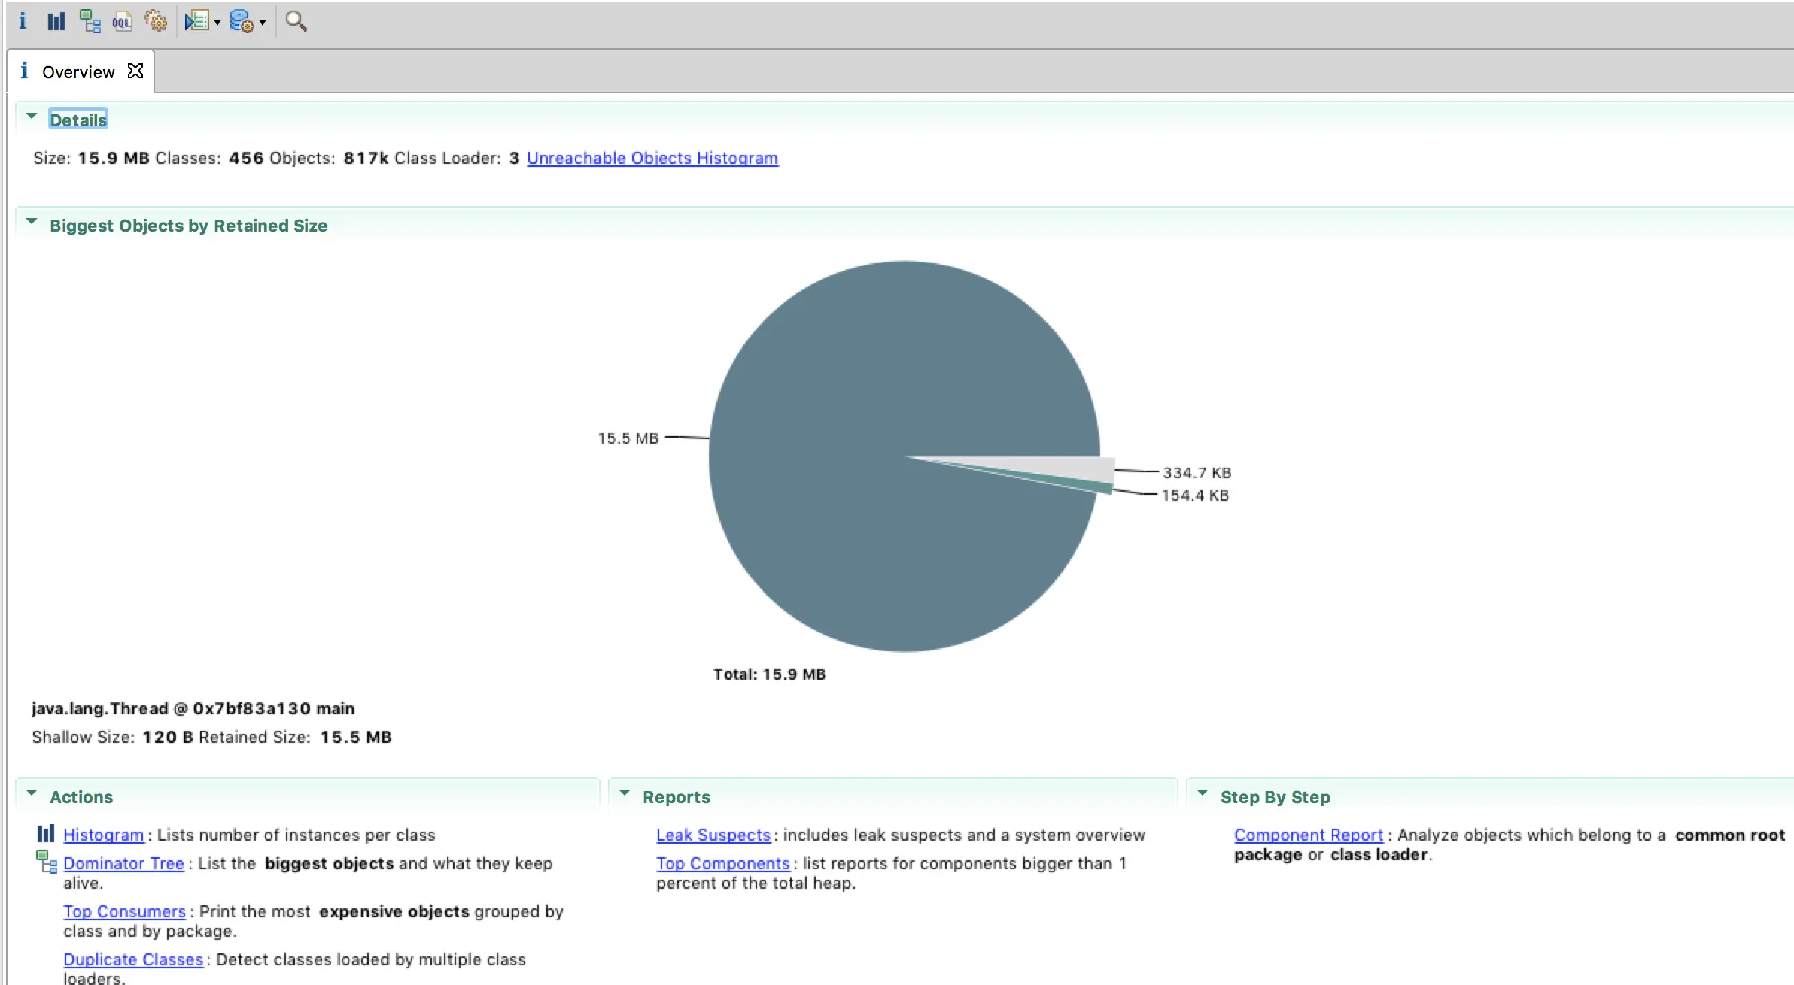The height and width of the screenshot is (985, 1794).
Task: Open the Leak Suspects report
Action: click(713, 835)
